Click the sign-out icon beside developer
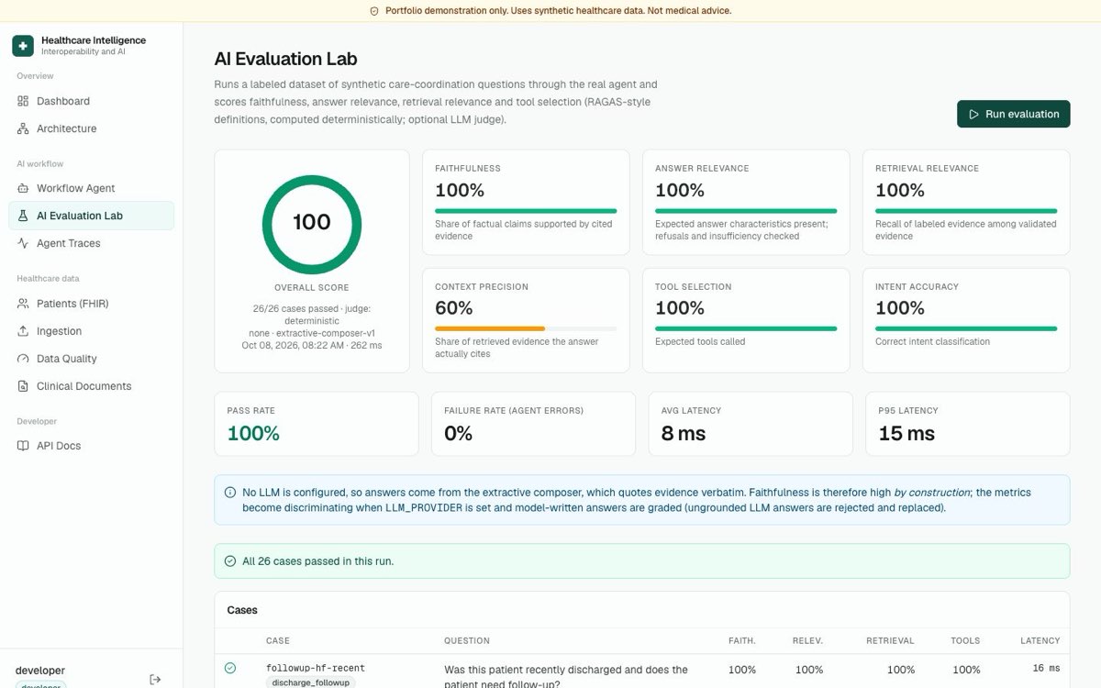1101x688 pixels. [155, 679]
